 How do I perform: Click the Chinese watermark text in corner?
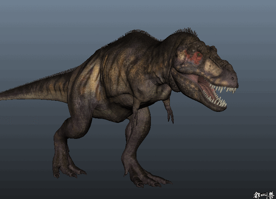[x=264, y=195]
